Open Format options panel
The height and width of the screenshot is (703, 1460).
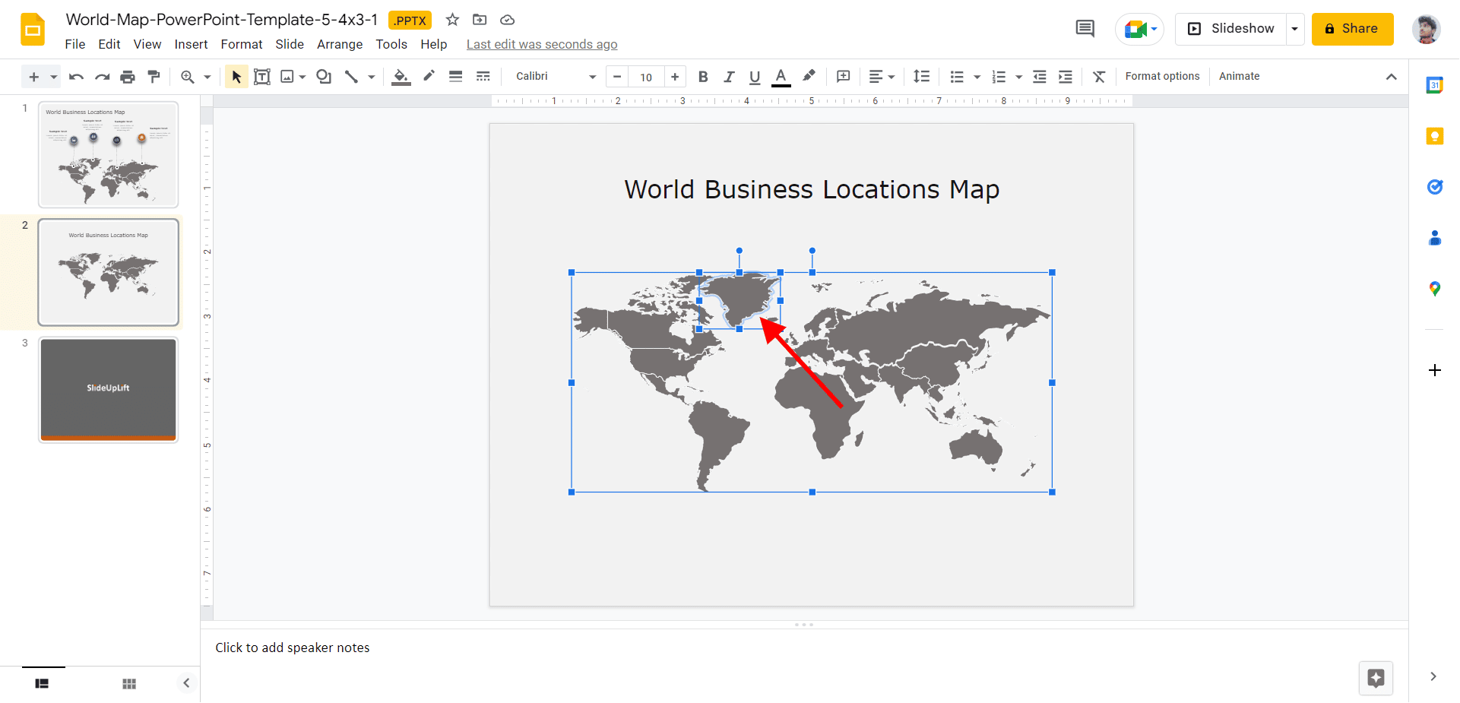tap(1162, 77)
